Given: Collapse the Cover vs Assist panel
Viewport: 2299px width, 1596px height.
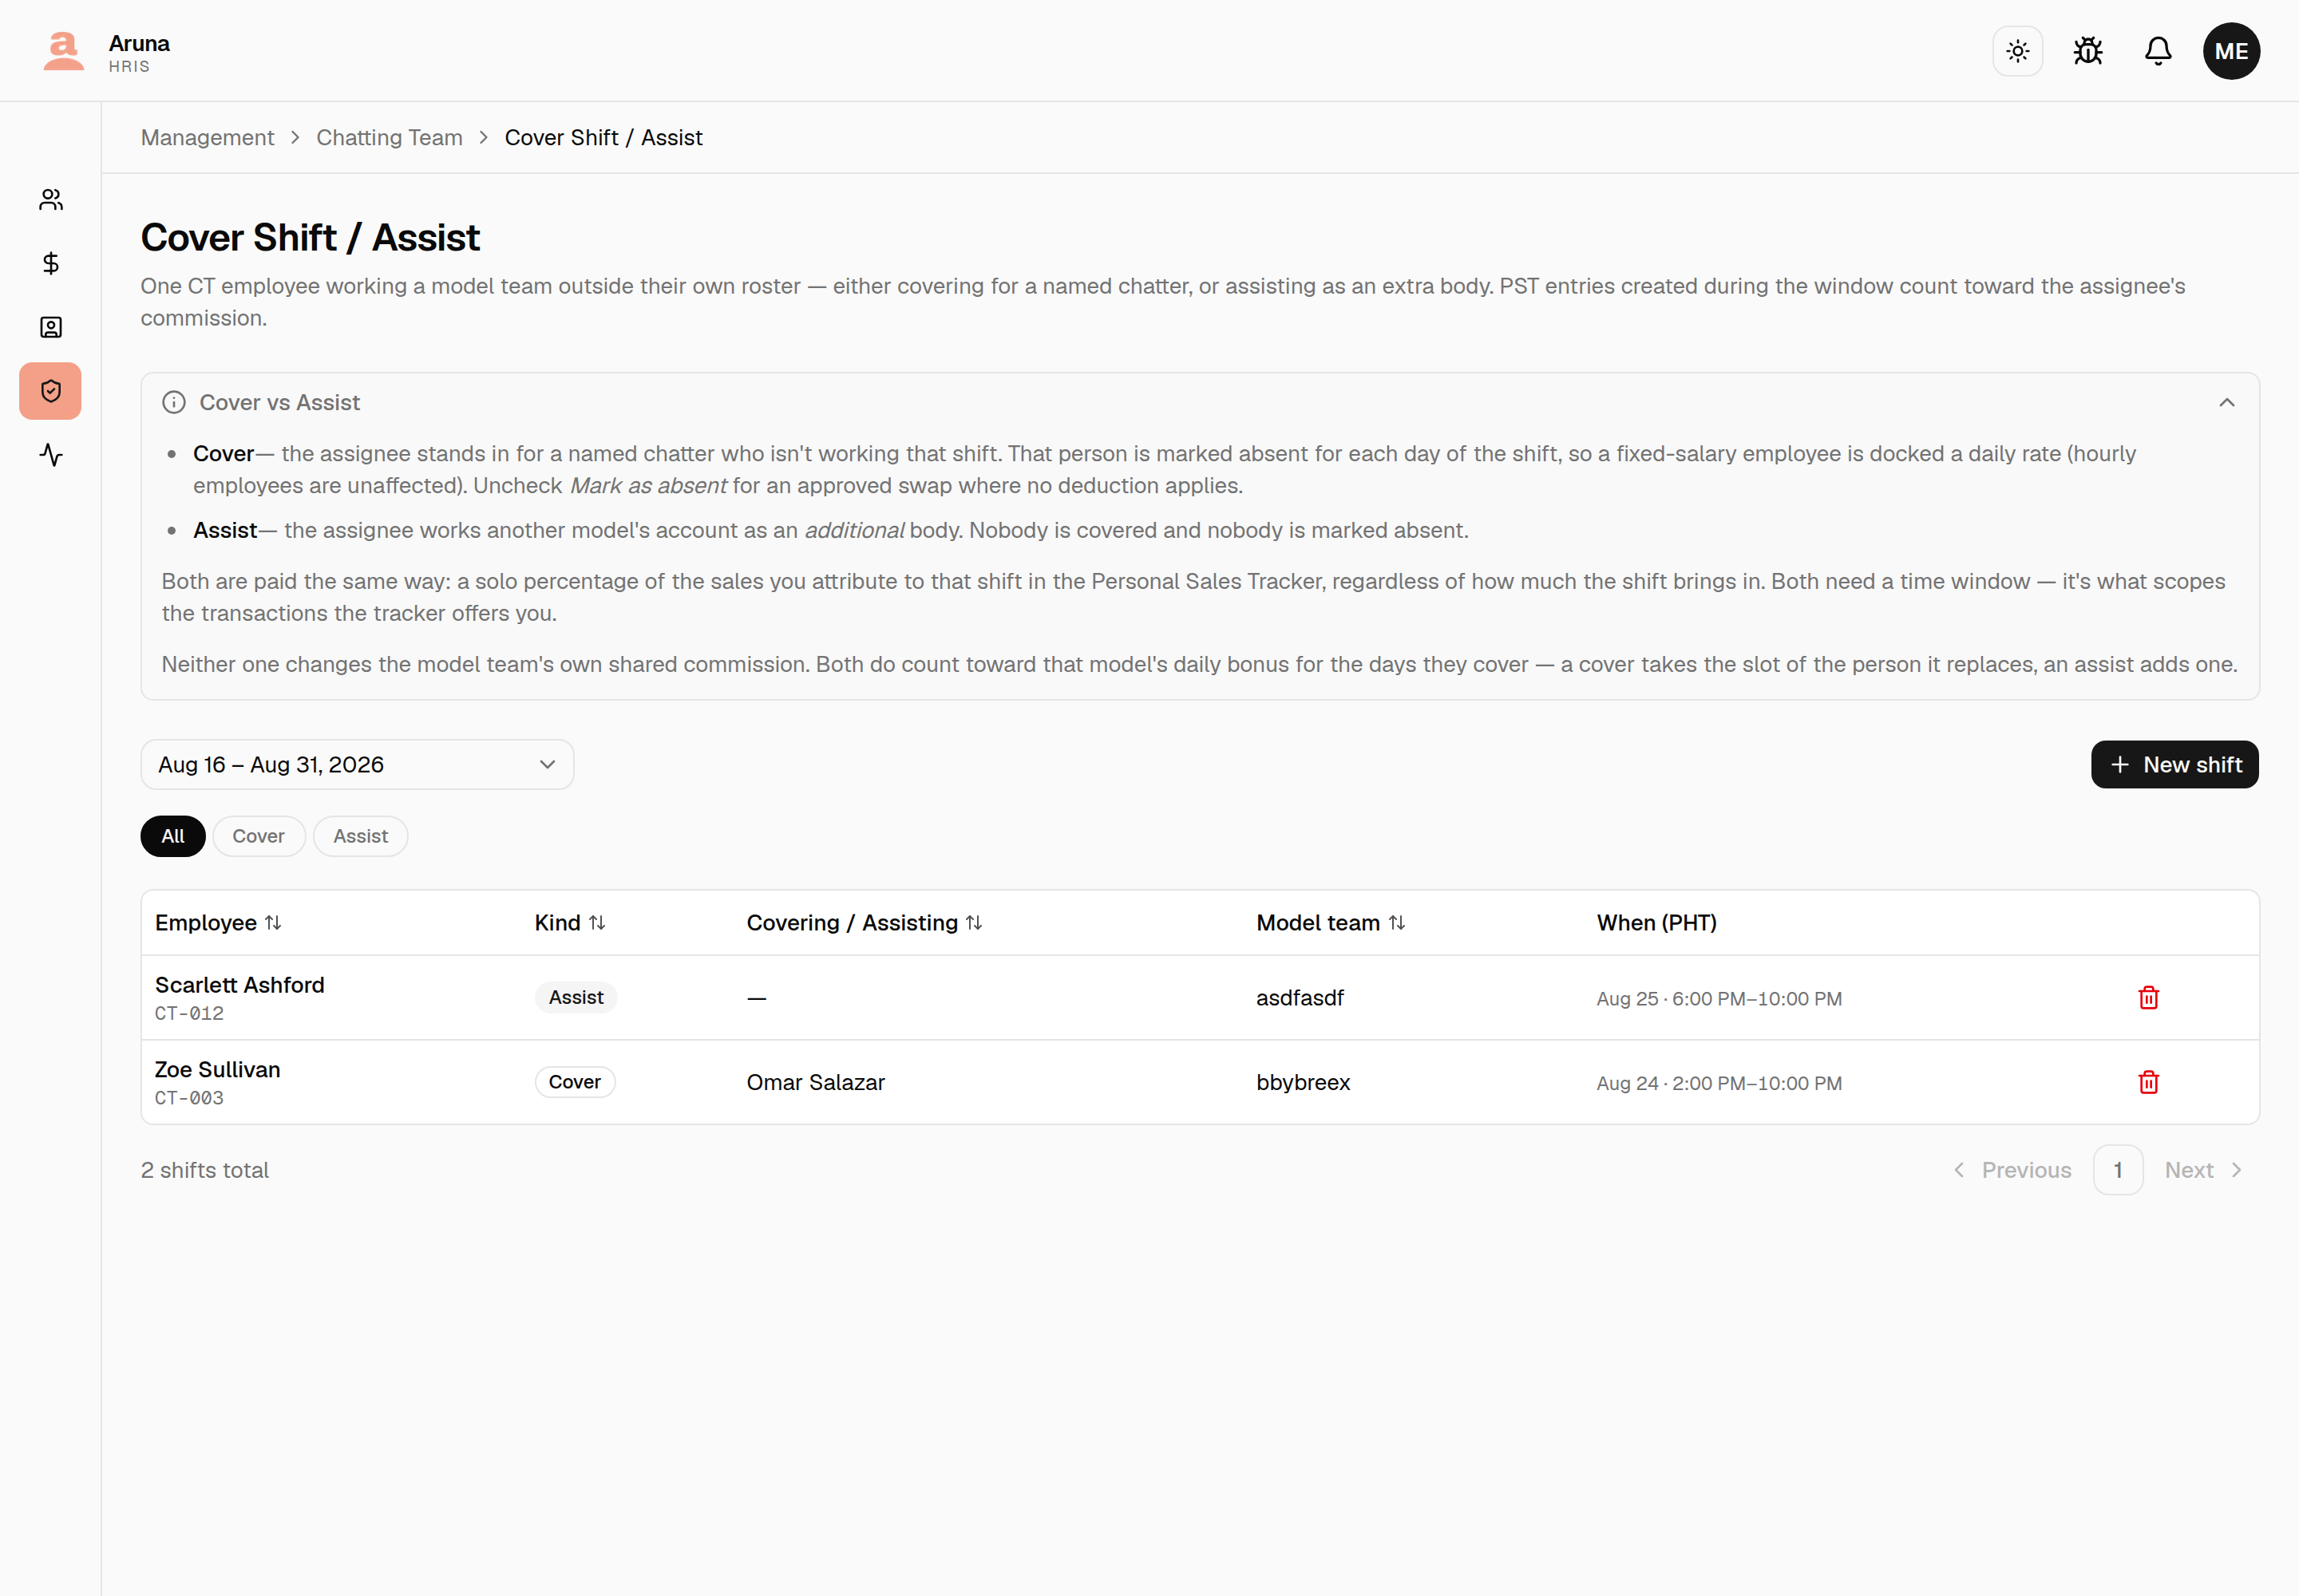Looking at the screenshot, I should 2226,402.
